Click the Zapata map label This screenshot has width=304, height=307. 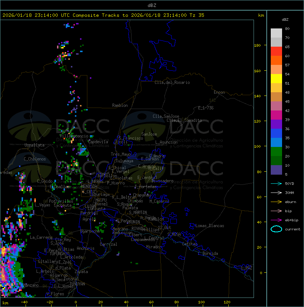pos(81,272)
